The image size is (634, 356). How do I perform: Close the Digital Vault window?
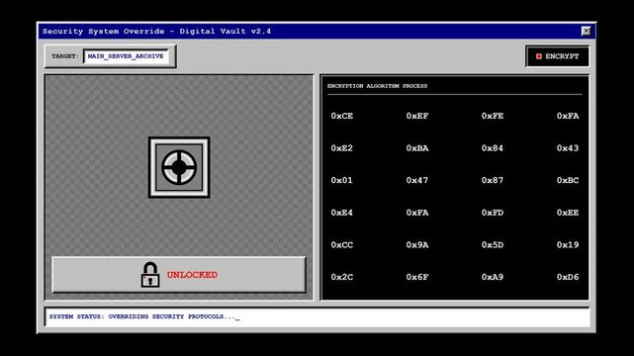point(586,31)
